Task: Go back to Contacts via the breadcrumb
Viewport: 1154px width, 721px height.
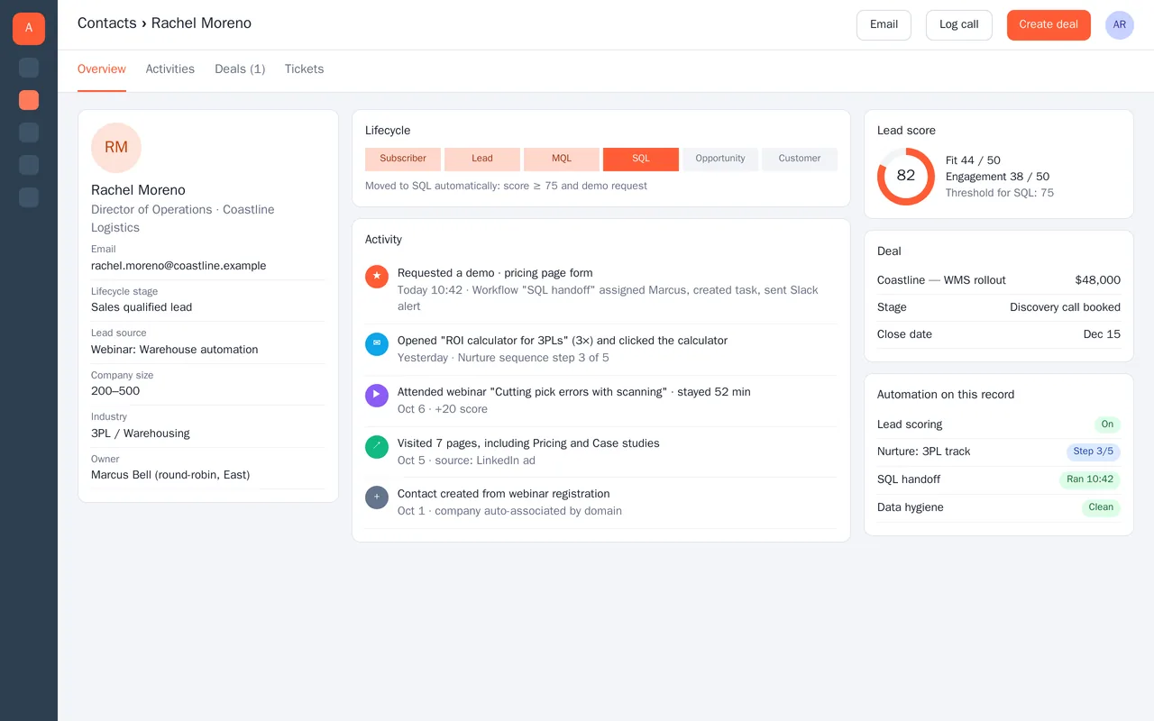Action: [x=107, y=23]
